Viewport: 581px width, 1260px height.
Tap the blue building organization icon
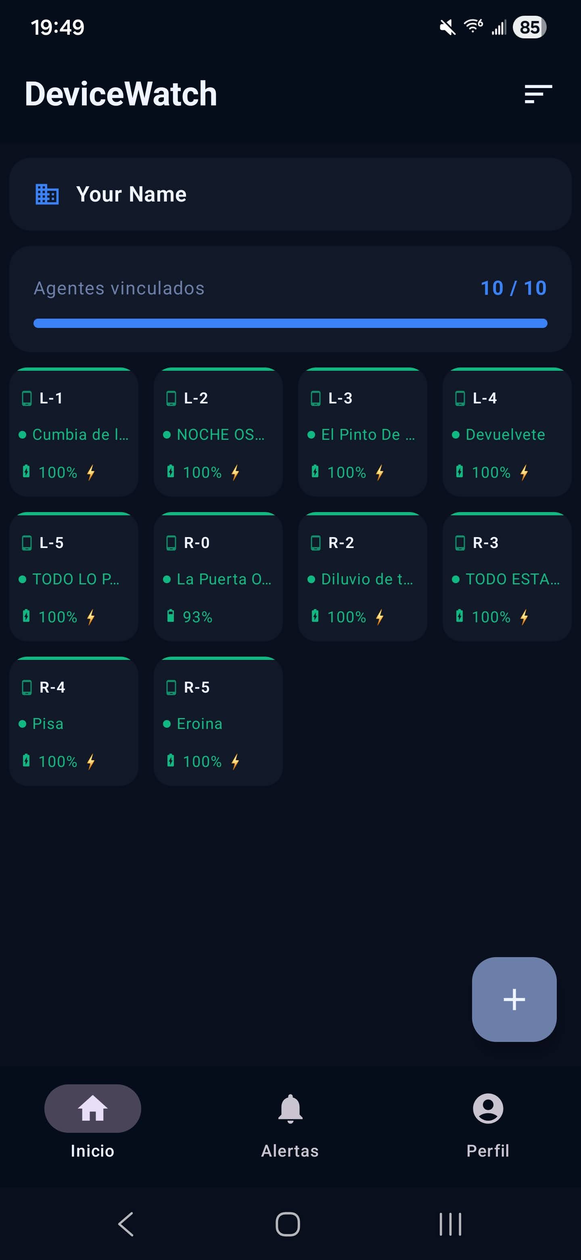point(47,194)
